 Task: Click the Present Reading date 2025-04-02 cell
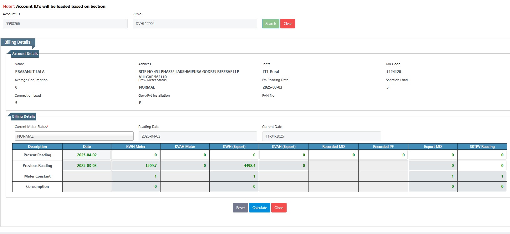click(87, 155)
